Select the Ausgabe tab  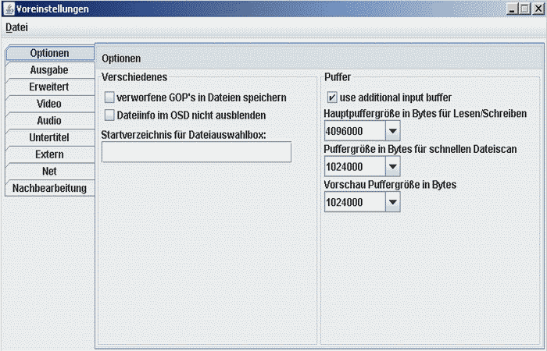click(49, 70)
